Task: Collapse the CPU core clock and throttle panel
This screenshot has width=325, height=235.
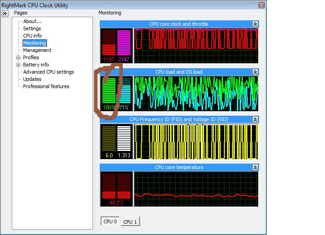Action: point(255,24)
